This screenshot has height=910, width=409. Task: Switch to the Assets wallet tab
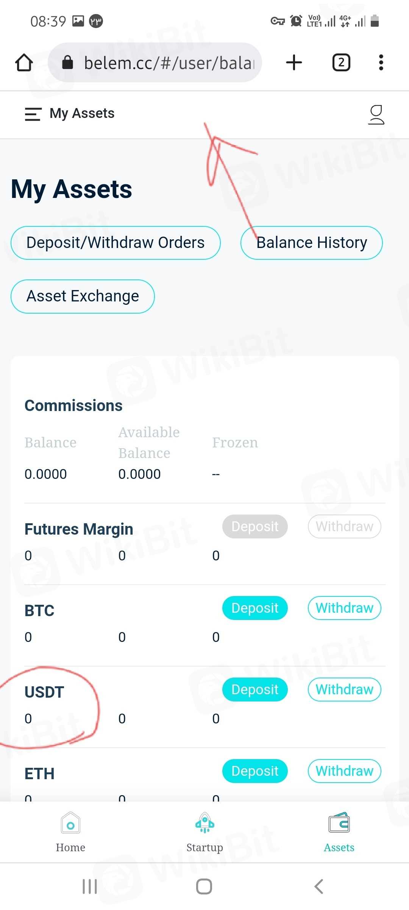point(339,833)
